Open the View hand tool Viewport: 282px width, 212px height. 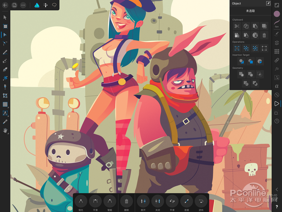5,130
